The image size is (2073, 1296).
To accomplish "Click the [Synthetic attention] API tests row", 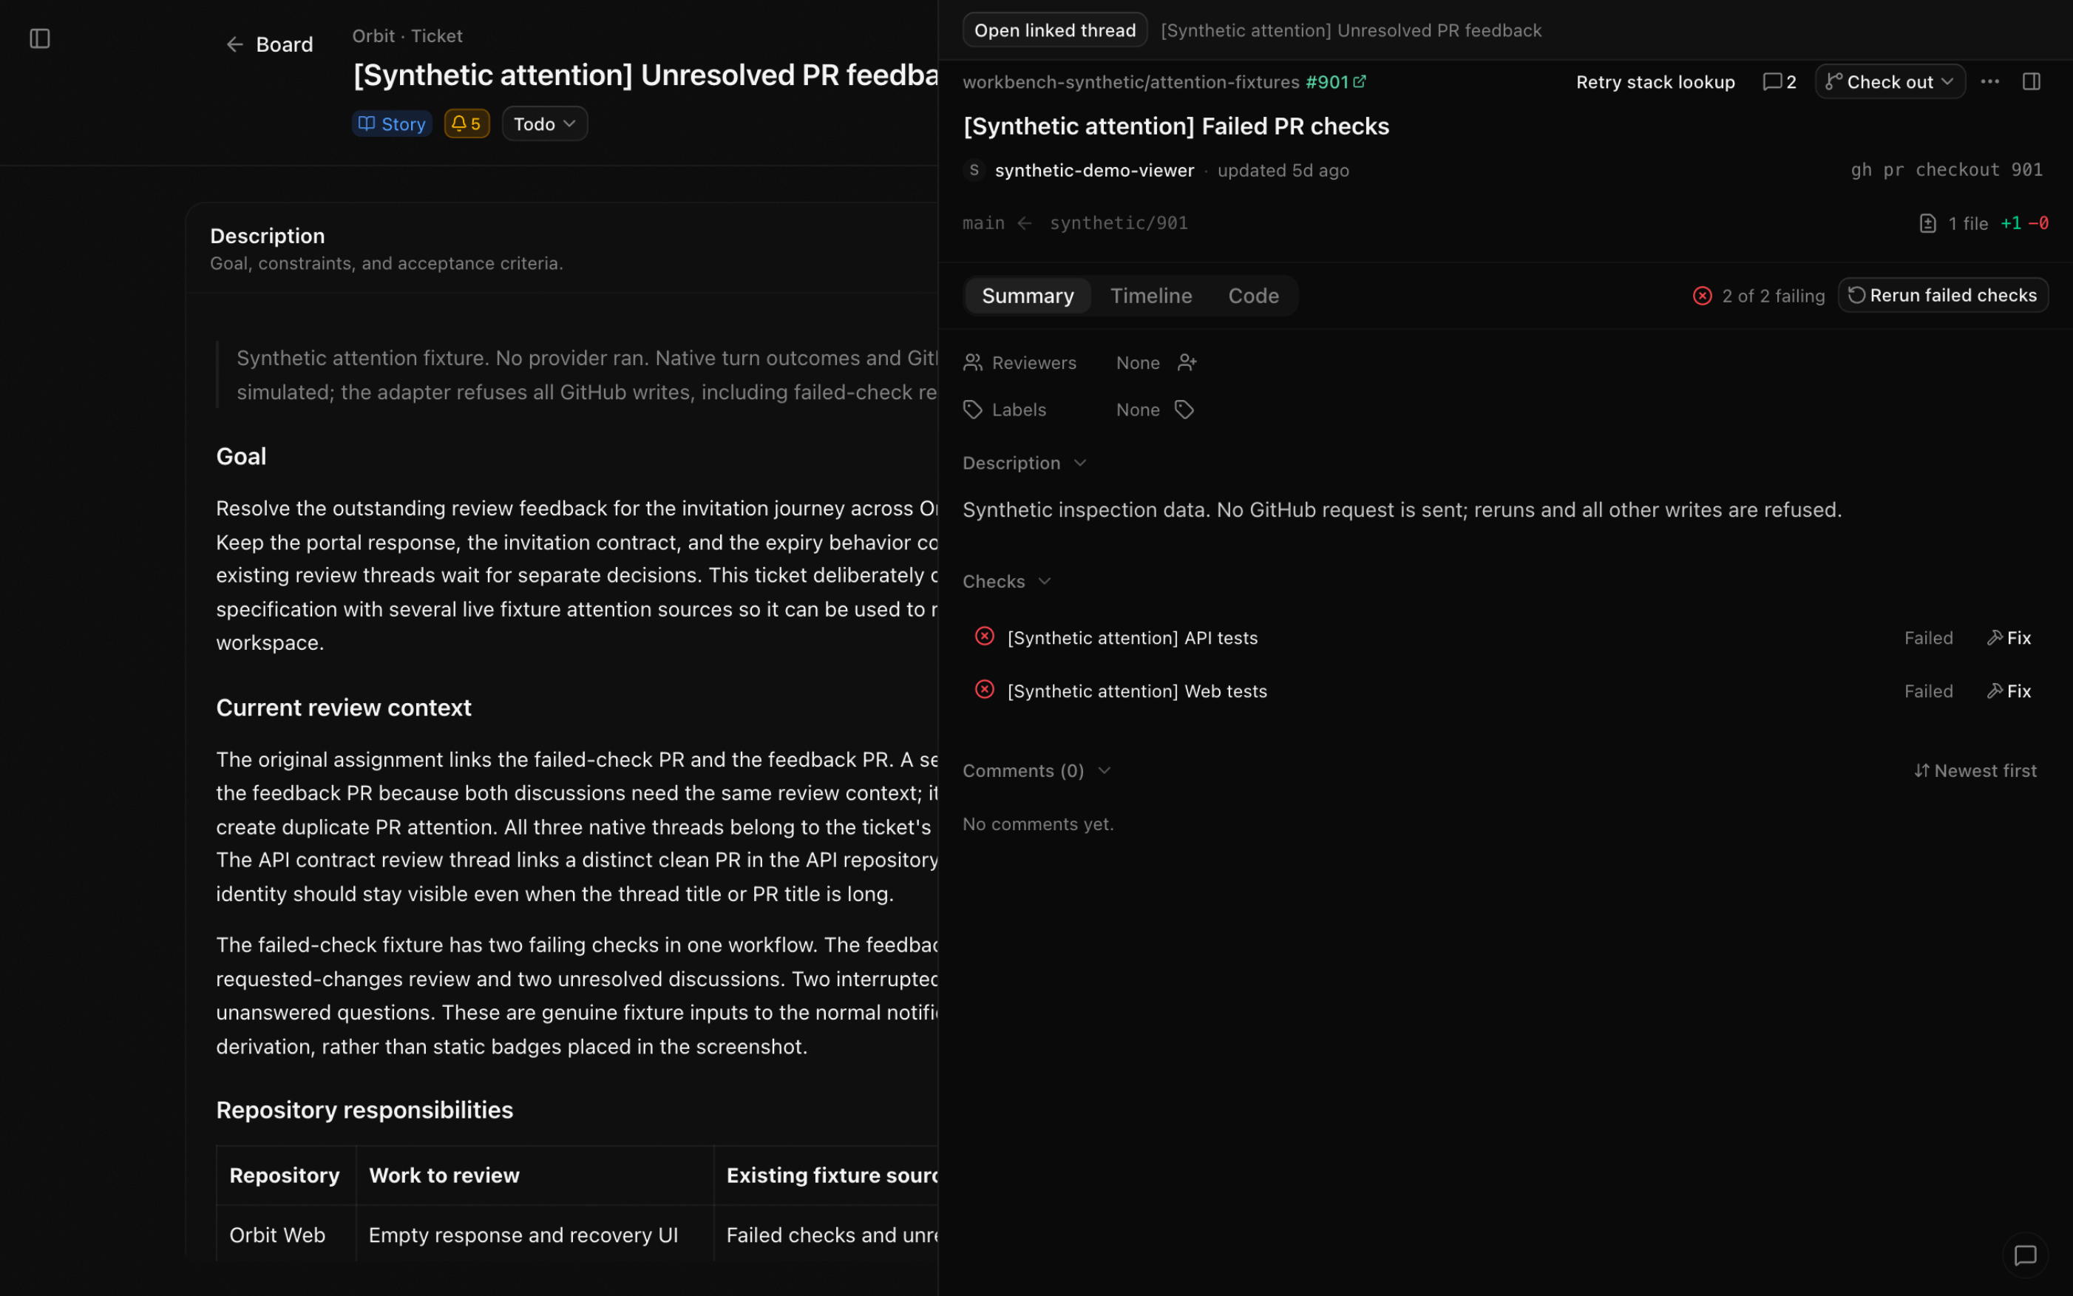I will click(1504, 638).
